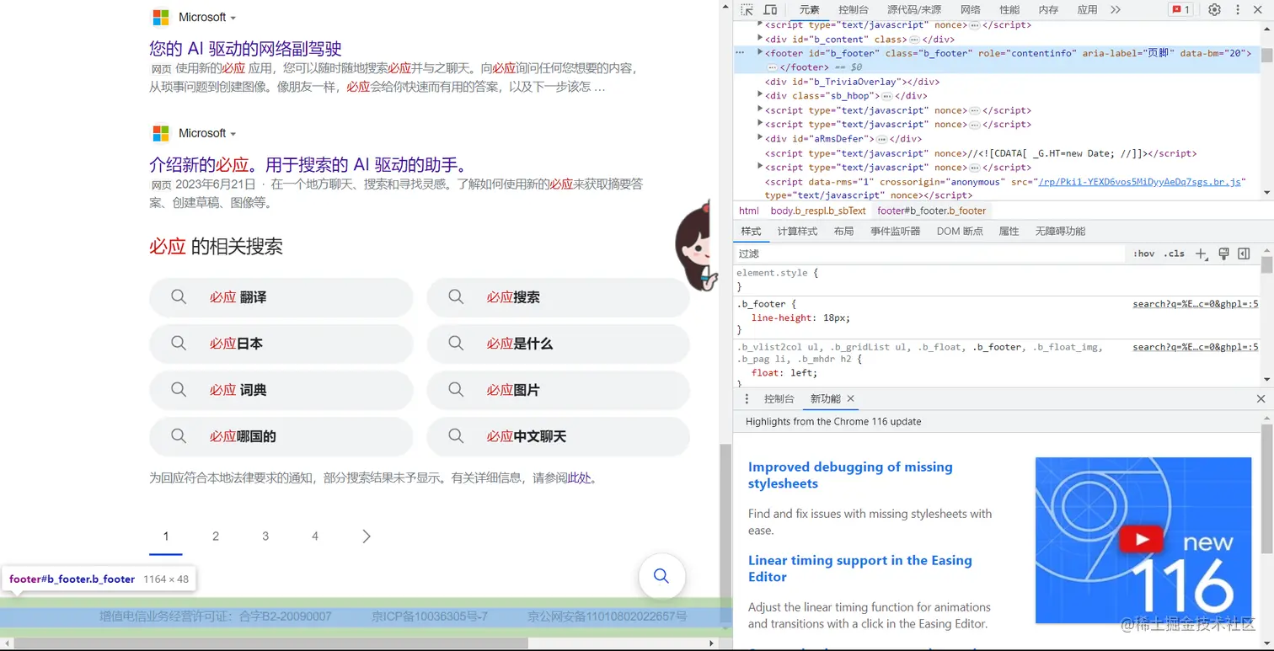Close the bottom drawer with the X

pyautogui.click(x=1261, y=398)
